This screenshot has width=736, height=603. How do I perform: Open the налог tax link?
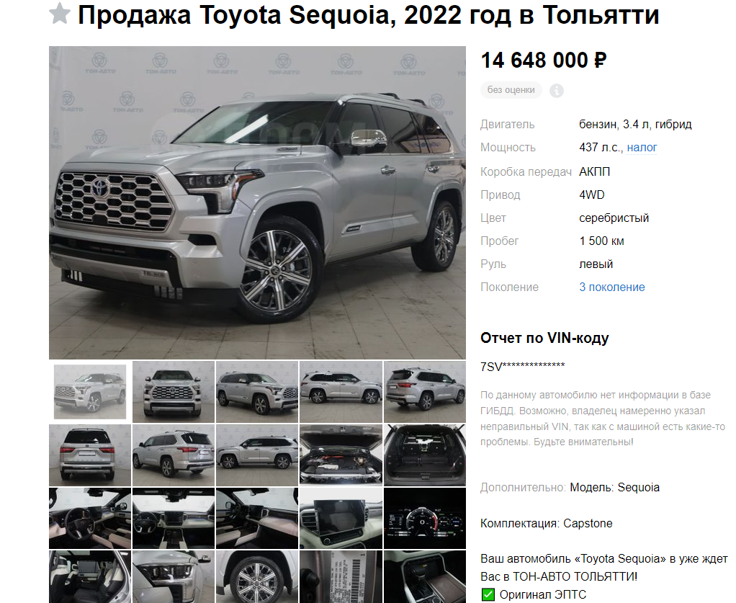[642, 148]
